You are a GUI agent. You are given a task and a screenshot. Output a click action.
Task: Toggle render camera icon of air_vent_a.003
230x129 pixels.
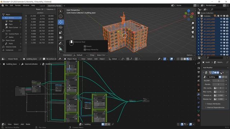click(x=227, y=25)
